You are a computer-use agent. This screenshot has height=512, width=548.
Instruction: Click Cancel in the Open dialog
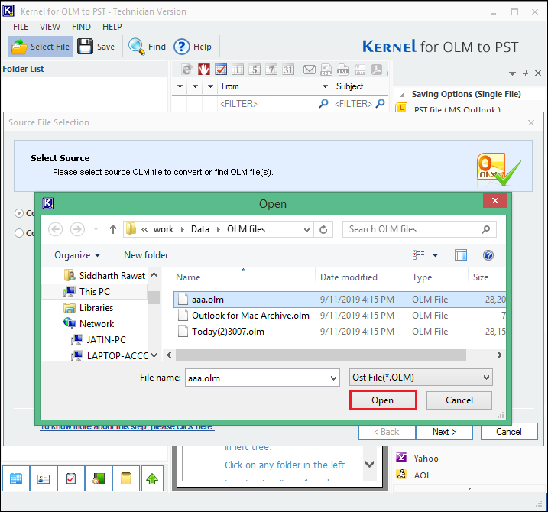click(459, 400)
